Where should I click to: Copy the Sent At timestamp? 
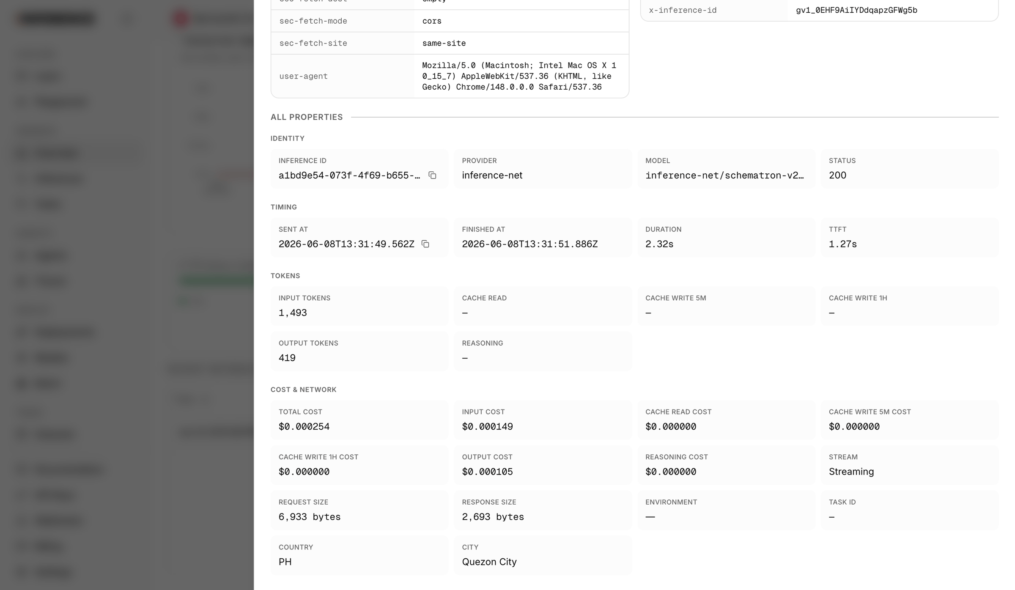pyautogui.click(x=425, y=244)
